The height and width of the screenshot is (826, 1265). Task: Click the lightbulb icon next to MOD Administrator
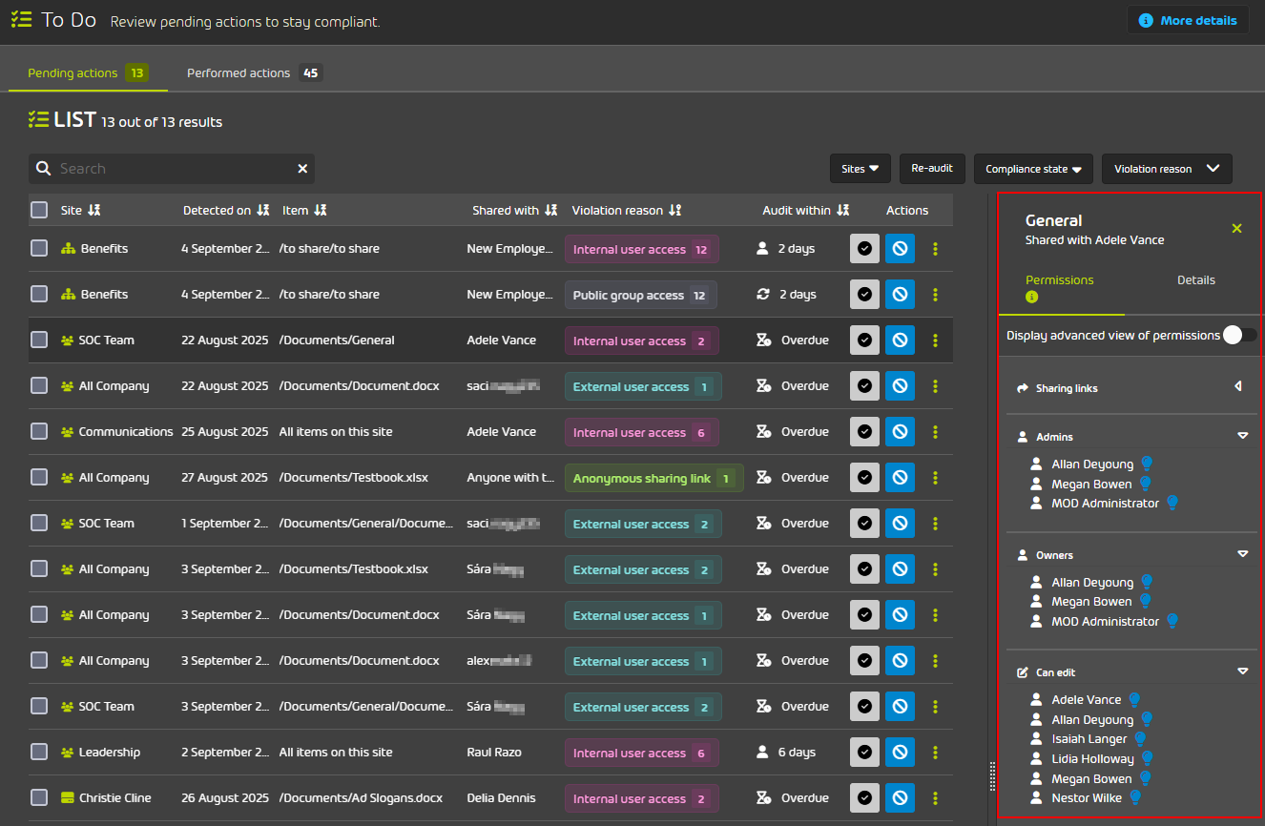[1172, 503]
